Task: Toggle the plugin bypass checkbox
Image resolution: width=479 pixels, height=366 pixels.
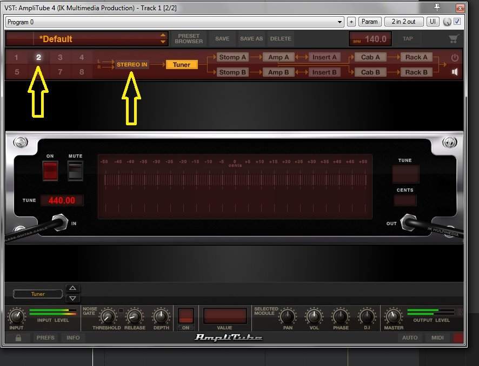Action: 457,22
